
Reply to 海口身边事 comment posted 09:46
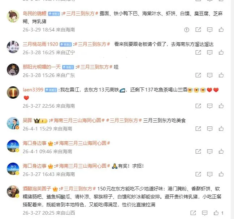pos(209,151)
